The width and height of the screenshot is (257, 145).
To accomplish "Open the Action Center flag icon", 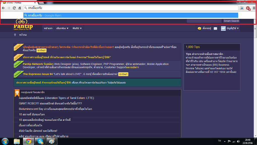I will coord(229,141).
